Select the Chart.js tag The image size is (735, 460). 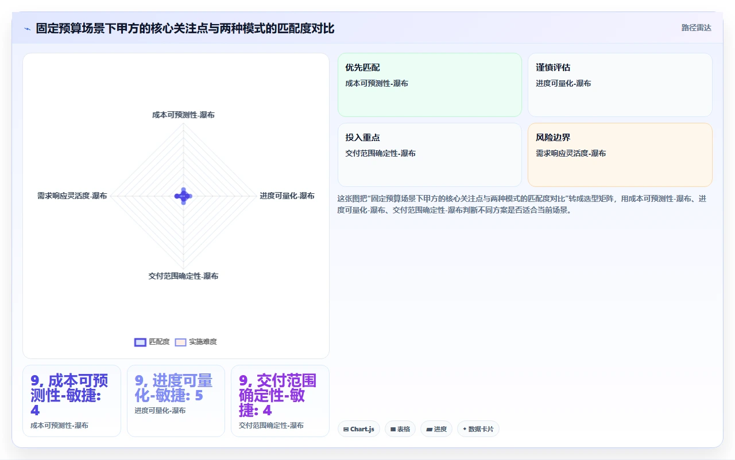pos(359,429)
